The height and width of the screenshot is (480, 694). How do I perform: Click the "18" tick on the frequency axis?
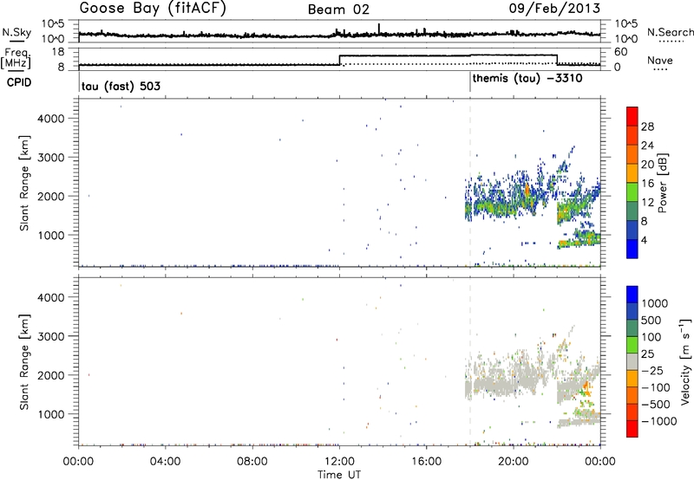[57, 52]
